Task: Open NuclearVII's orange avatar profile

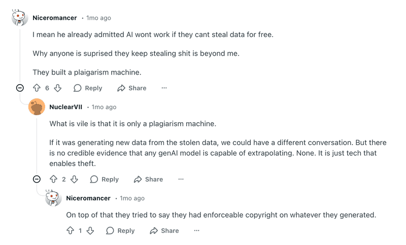Action: pos(37,107)
